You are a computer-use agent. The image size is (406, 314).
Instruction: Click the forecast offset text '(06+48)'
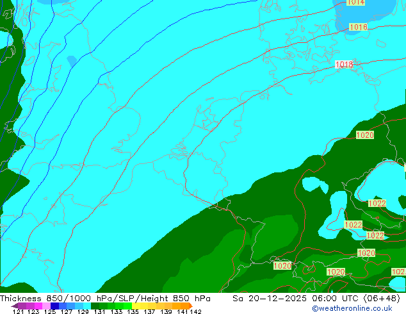point(382,299)
